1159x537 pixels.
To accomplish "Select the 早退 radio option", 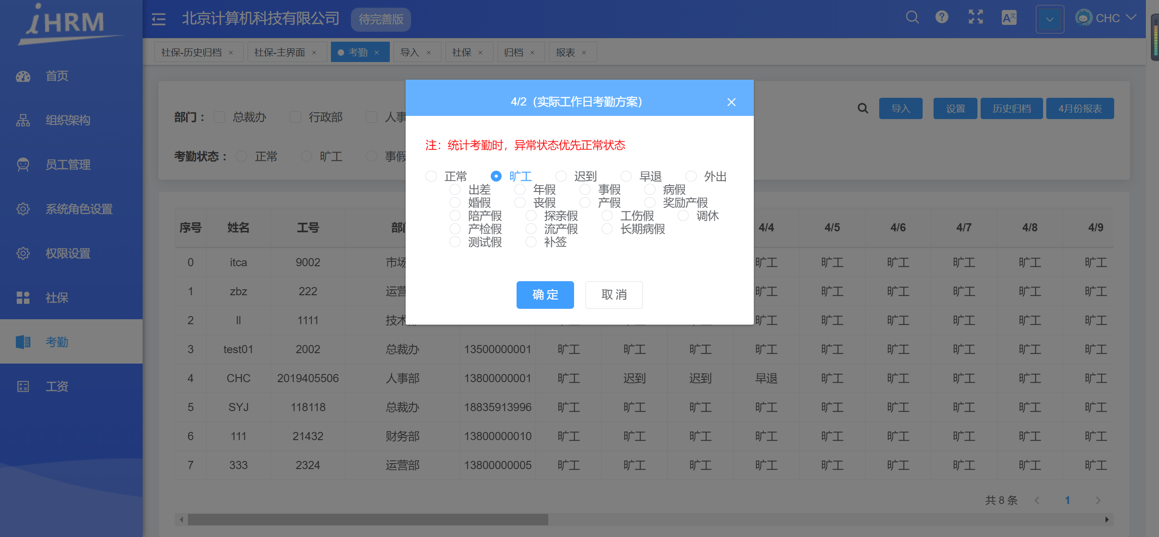I will (626, 176).
